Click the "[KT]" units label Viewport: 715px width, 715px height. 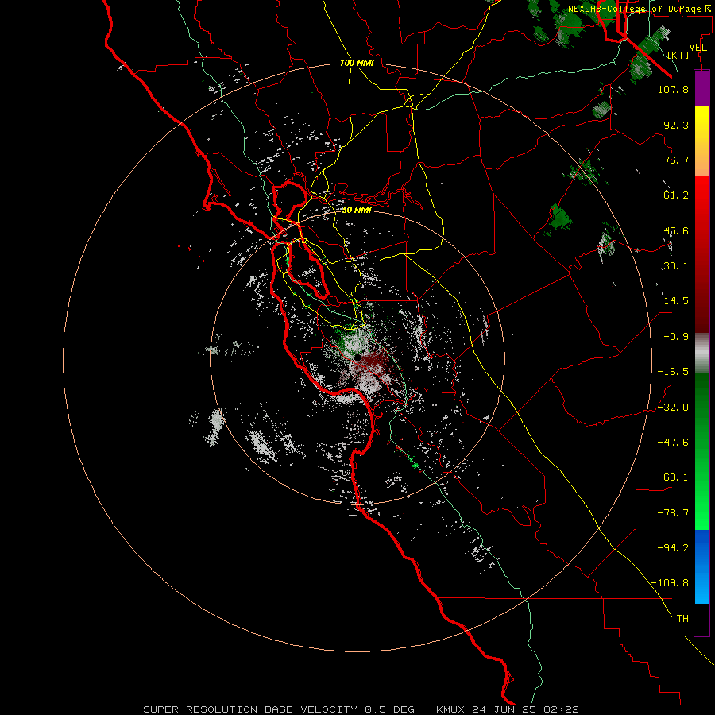coord(678,55)
